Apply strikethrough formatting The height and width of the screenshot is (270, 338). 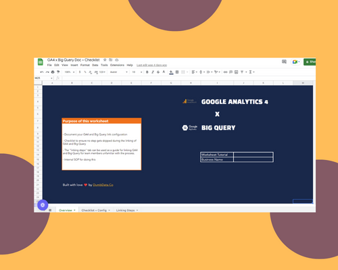coord(158,72)
